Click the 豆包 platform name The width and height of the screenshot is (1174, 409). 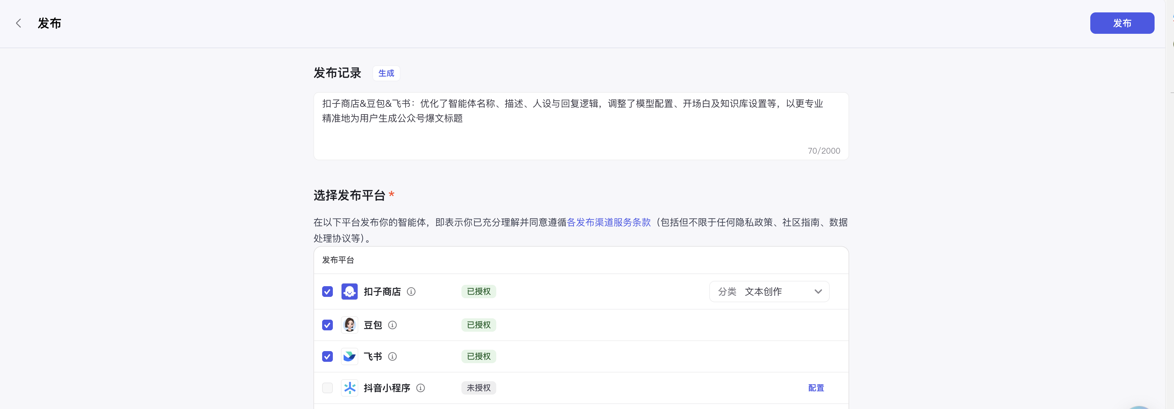373,325
